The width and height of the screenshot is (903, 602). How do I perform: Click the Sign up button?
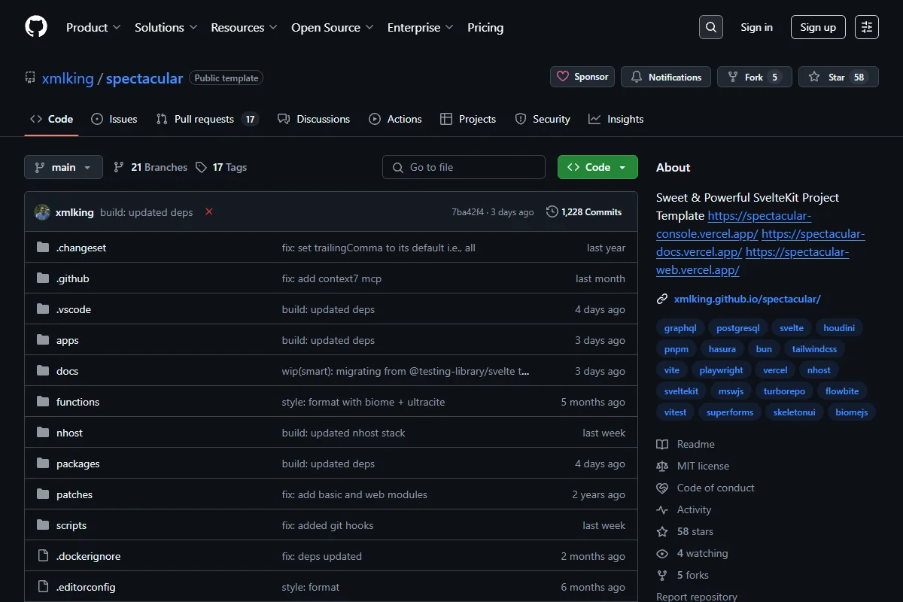818,27
